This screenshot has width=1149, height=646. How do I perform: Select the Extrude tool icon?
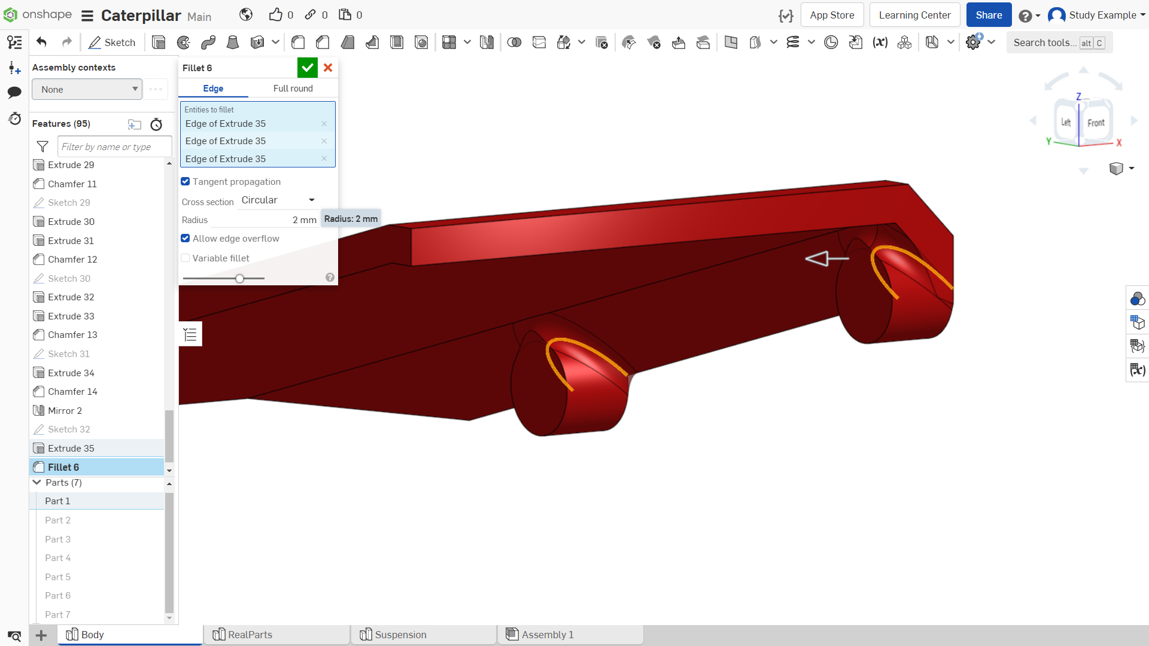(x=159, y=42)
